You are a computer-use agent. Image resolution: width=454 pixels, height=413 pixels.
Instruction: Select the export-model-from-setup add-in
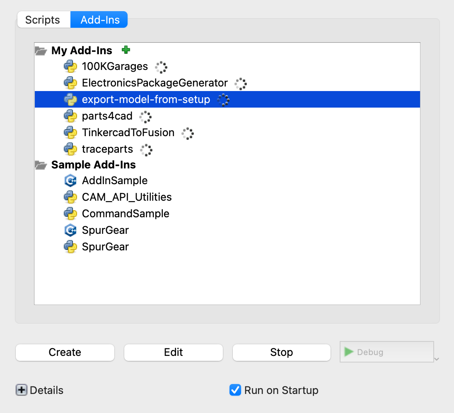click(x=146, y=100)
